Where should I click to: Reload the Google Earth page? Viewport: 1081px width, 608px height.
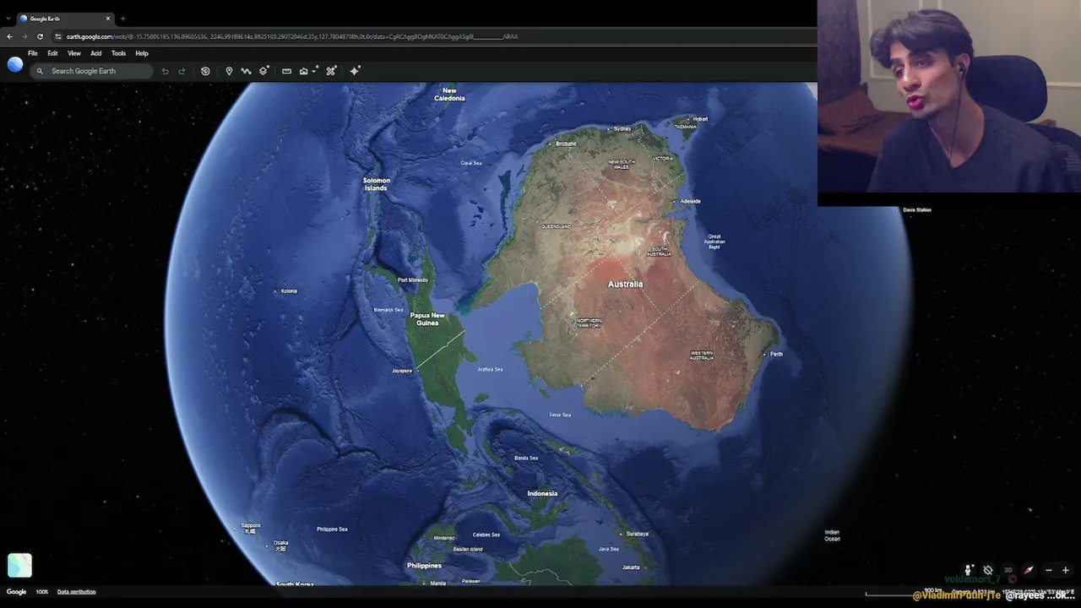click(40, 36)
